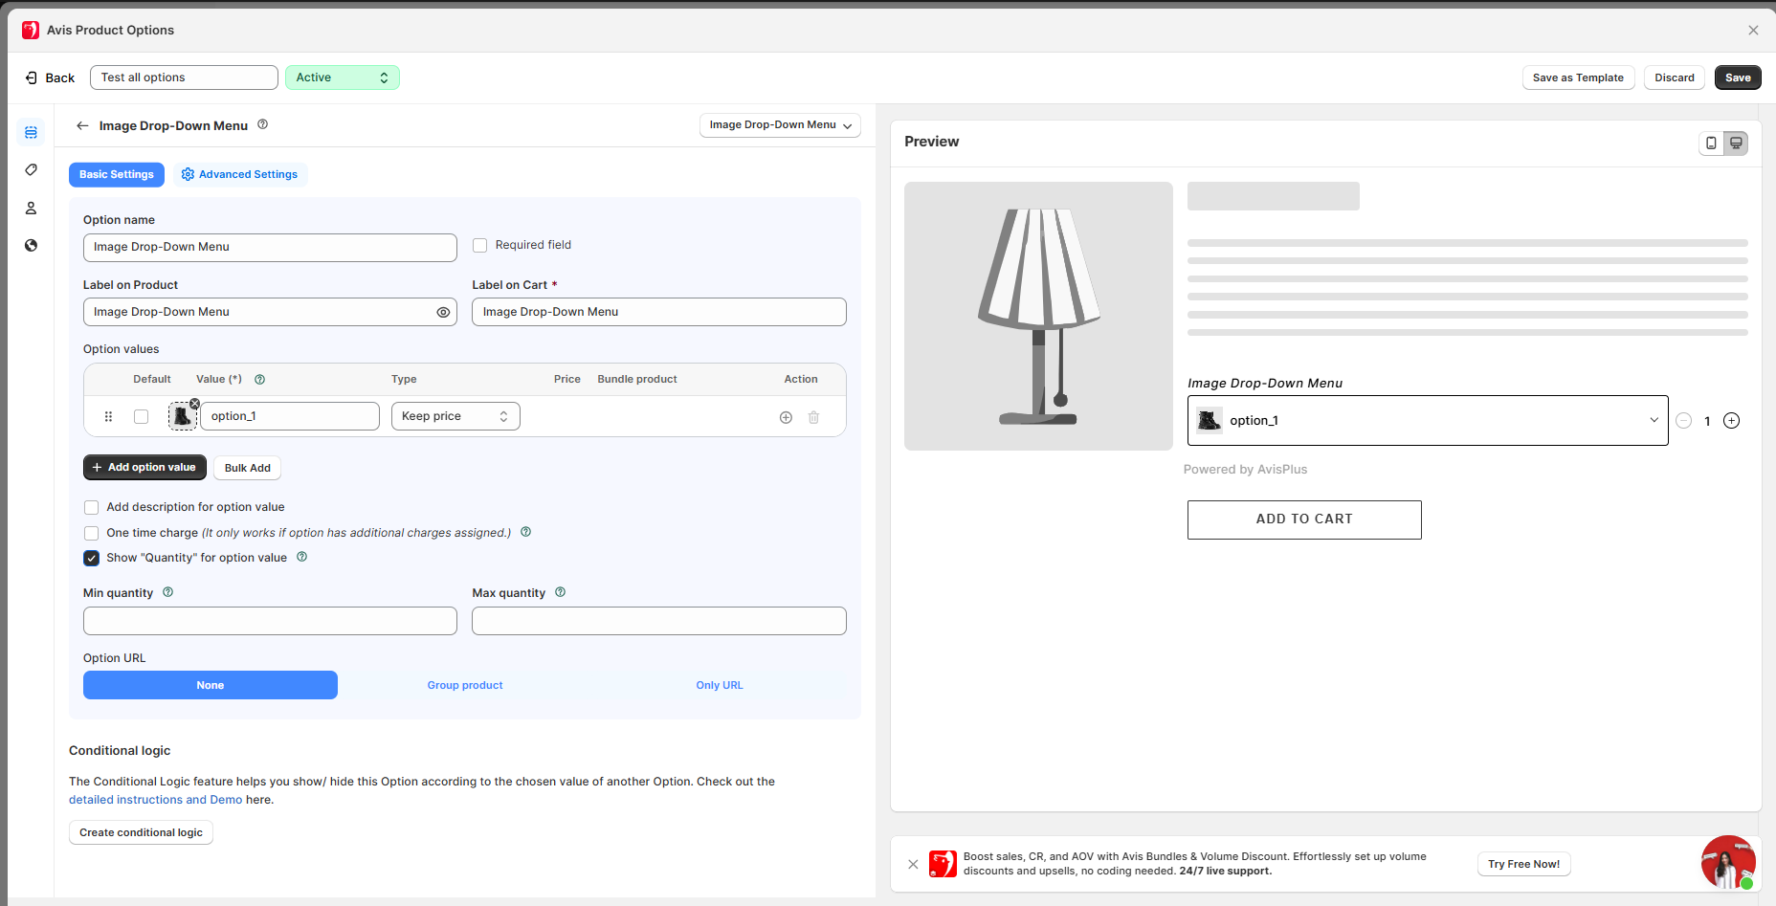Click the user profile icon in sidebar

[x=31, y=208]
